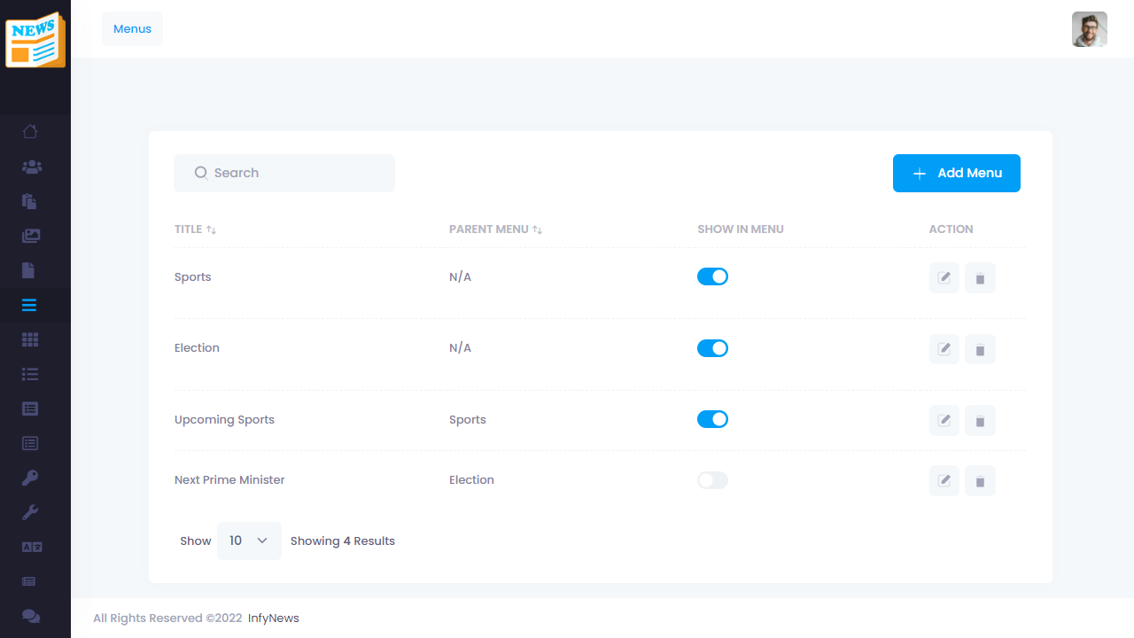Click the Election parent menu cell
1134x638 pixels.
[471, 479]
